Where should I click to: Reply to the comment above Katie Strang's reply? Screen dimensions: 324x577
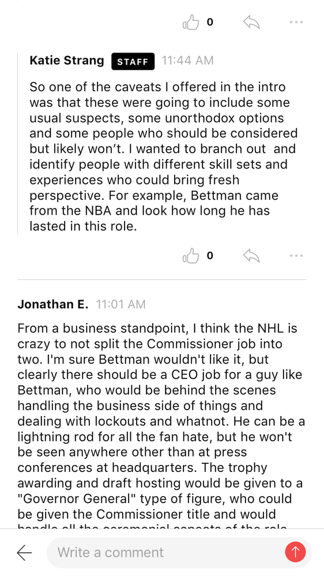point(251,23)
